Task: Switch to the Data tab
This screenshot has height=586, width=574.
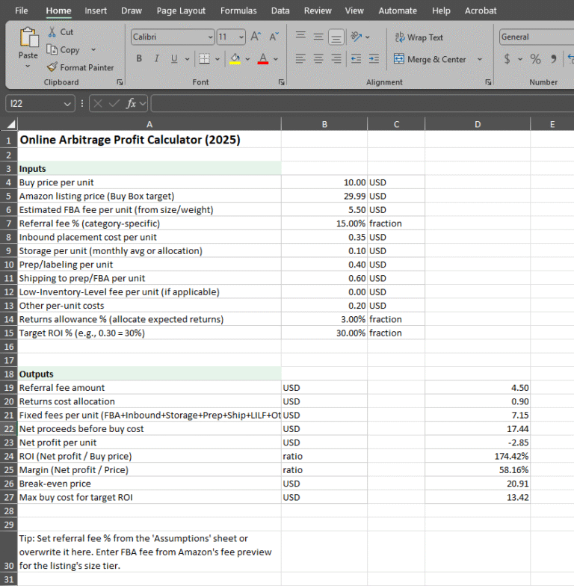Action: pyautogui.click(x=280, y=10)
